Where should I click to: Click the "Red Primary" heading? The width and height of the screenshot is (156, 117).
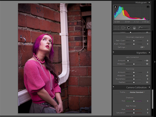131,106
